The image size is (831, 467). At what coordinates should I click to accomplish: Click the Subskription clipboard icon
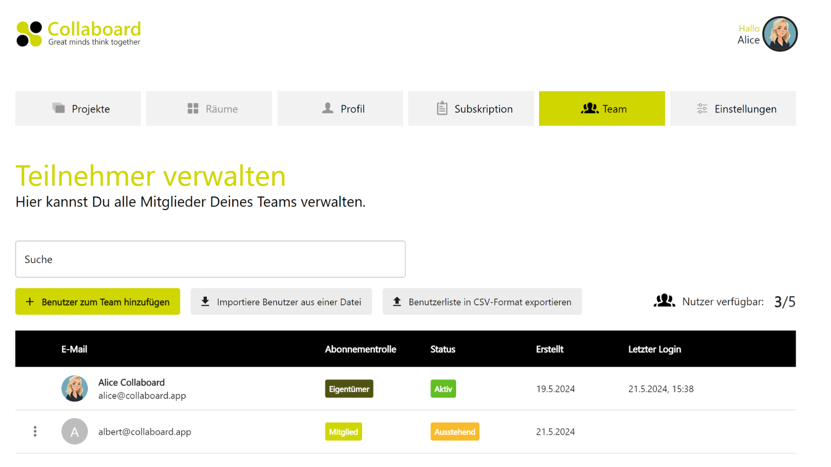tap(442, 108)
